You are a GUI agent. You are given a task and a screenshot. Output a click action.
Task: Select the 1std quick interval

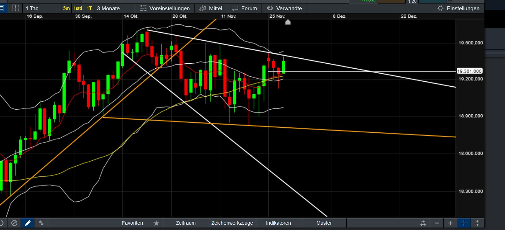tap(78, 8)
